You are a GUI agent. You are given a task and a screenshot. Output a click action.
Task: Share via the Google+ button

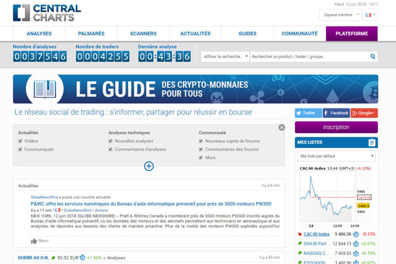point(364,113)
